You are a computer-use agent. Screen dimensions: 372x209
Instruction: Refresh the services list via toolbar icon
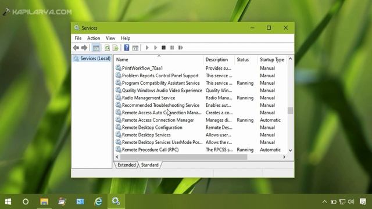pos(107,48)
